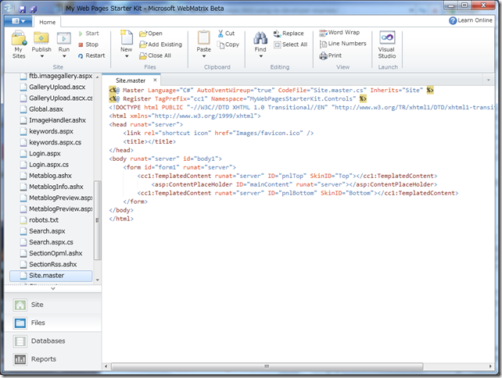Open the Site workspace

pyautogui.click(x=53, y=305)
